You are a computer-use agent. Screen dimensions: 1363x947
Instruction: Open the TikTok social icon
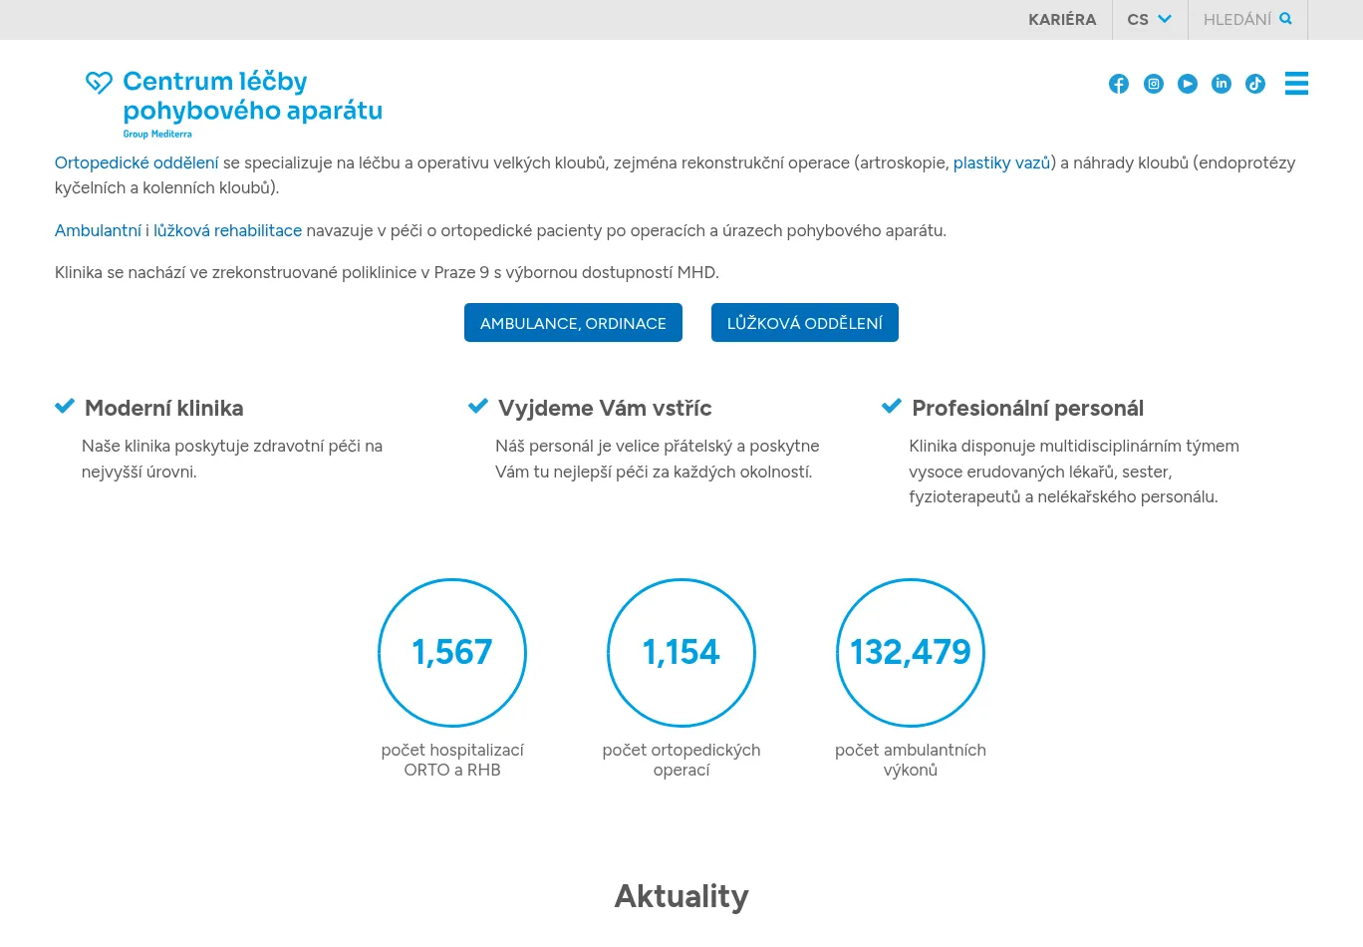(x=1255, y=84)
